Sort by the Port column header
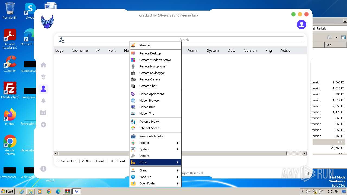The height and width of the screenshot is (195, 347). [x=112, y=50]
